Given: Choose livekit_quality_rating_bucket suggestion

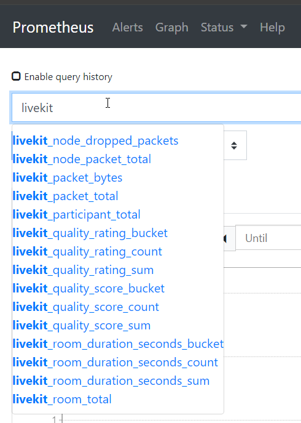Looking at the screenshot, I should 118,233.
